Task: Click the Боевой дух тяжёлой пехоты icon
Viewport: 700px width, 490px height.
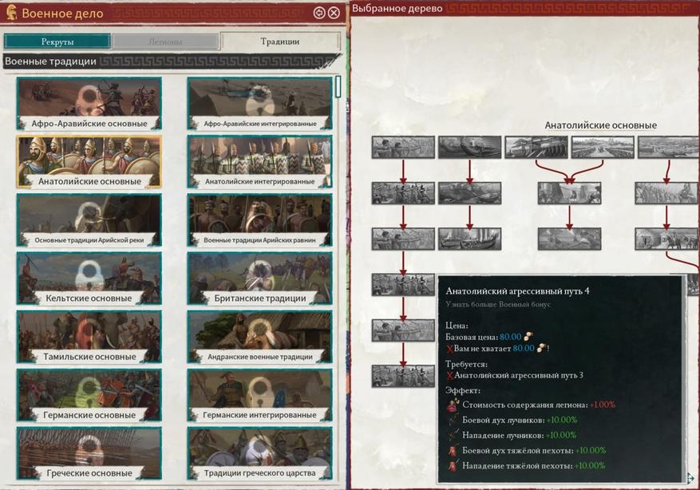Action: pyautogui.click(x=453, y=450)
